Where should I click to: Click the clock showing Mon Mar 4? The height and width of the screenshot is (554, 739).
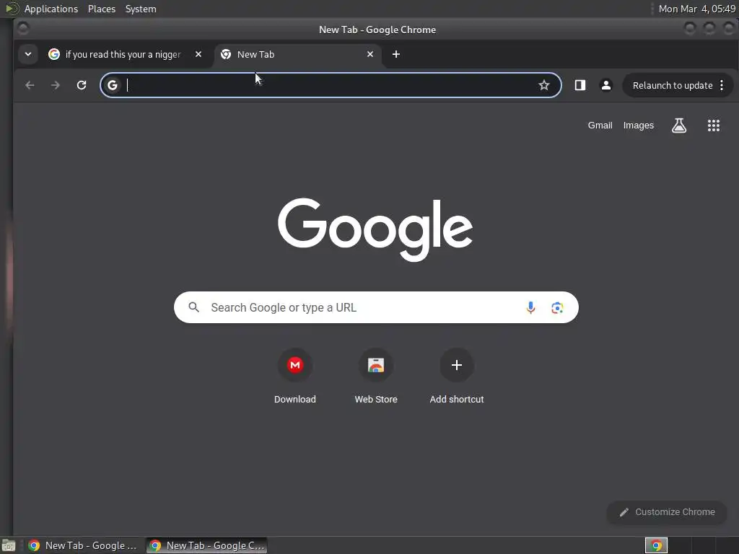(696, 9)
